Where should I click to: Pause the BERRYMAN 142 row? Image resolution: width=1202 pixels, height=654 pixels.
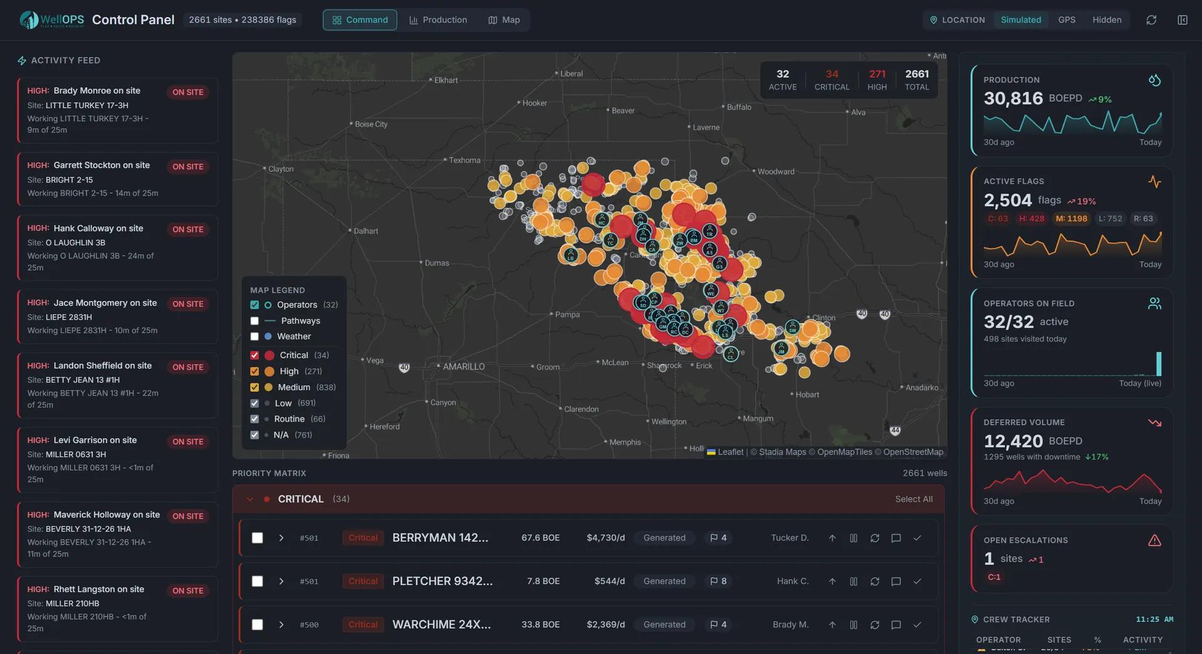853,538
